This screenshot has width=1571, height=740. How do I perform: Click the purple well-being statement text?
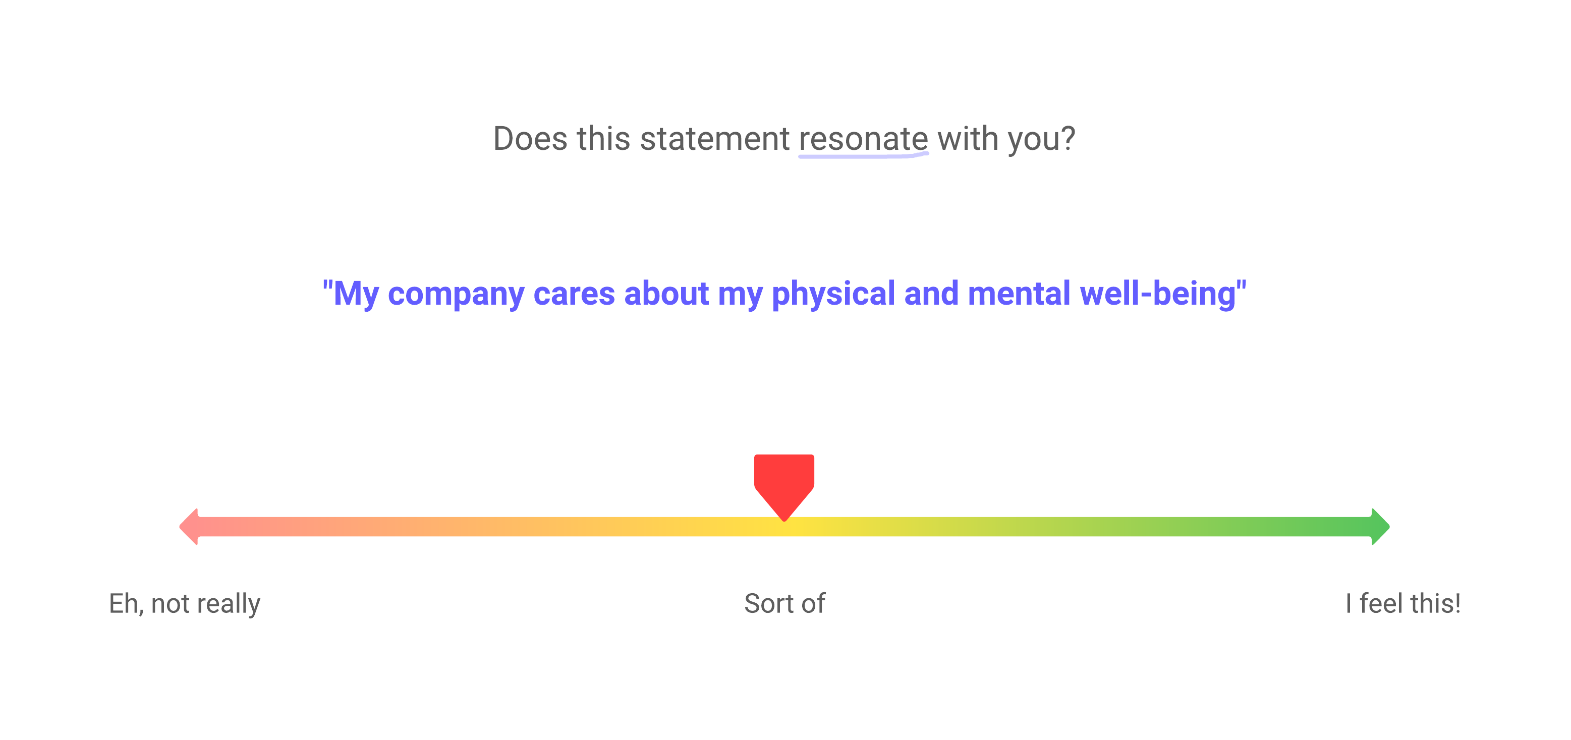784,294
